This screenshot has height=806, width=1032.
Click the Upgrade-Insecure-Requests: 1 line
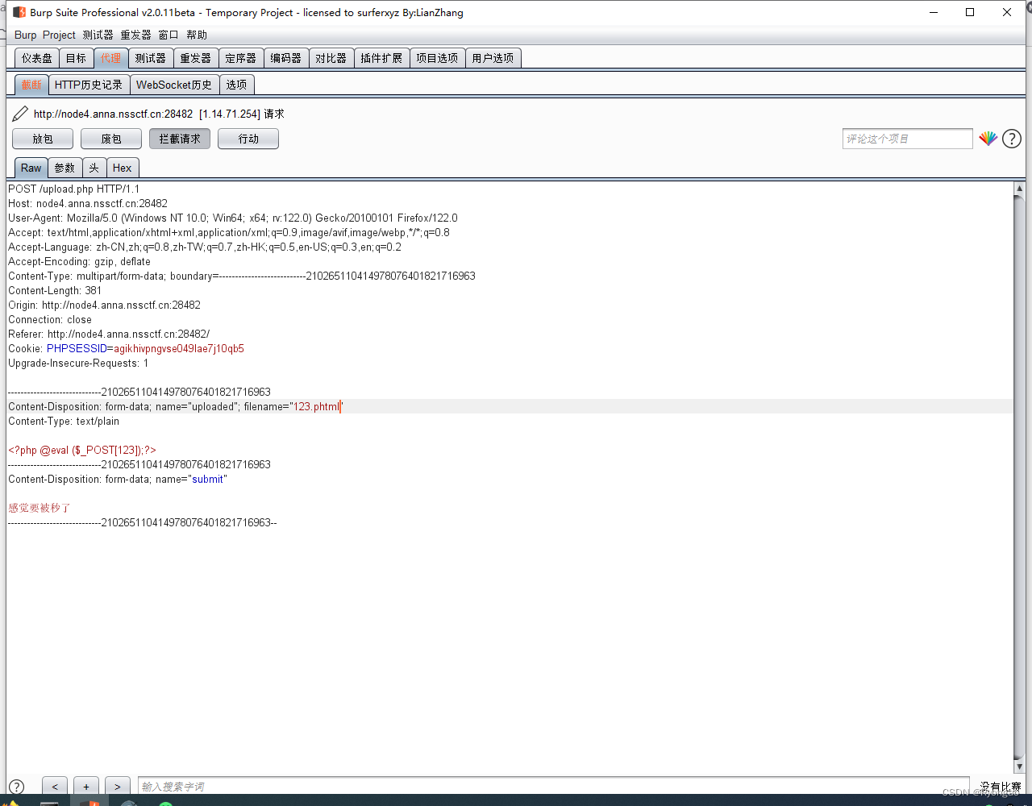click(78, 363)
